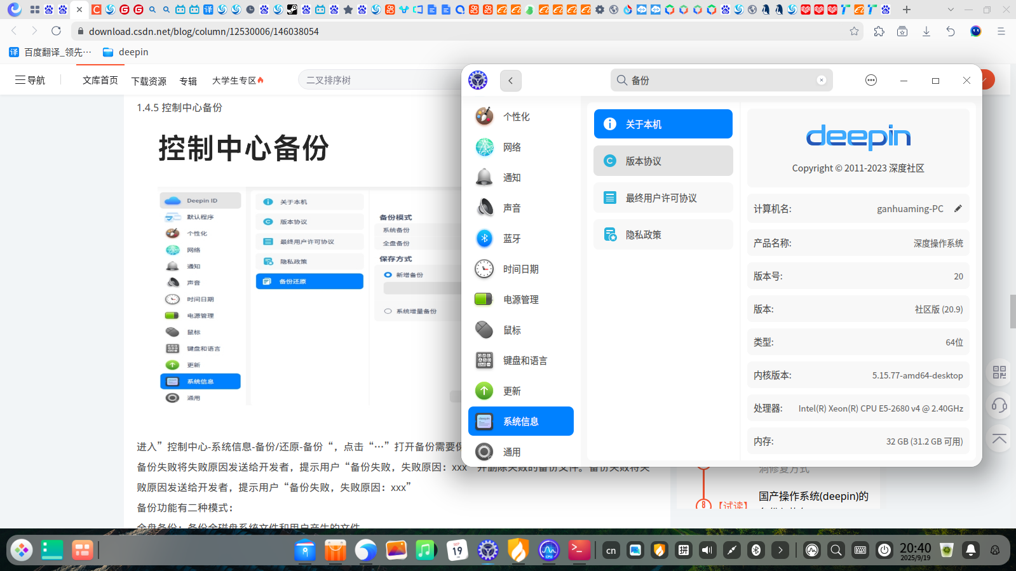Select 键盘和语言 settings
This screenshot has width=1016, height=571.
[520, 361]
